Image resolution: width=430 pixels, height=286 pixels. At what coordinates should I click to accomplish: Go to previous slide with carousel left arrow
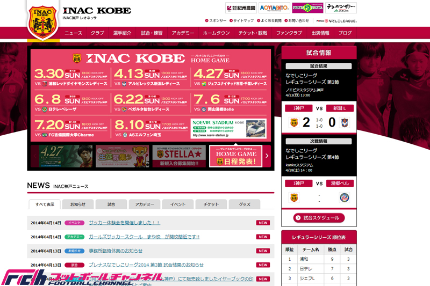click(34, 156)
